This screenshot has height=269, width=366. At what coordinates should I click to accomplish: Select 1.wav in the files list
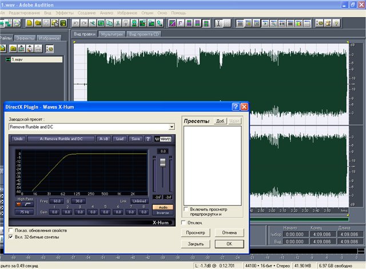[x=17, y=59]
